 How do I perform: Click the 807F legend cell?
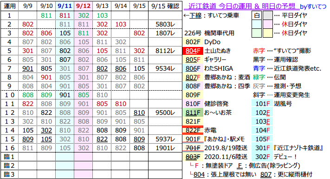click(193, 77)
